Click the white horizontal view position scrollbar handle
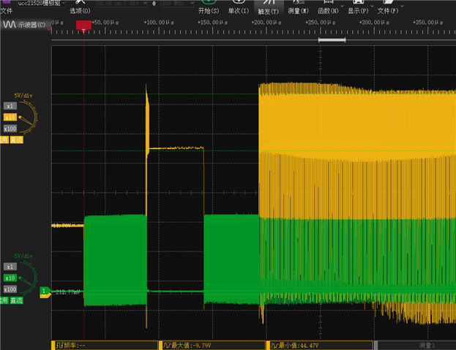 pos(332,40)
